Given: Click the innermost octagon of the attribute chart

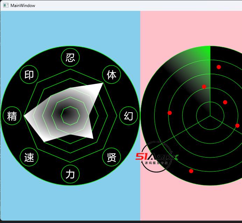Looking at the screenshot, I should tap(70, 116).
